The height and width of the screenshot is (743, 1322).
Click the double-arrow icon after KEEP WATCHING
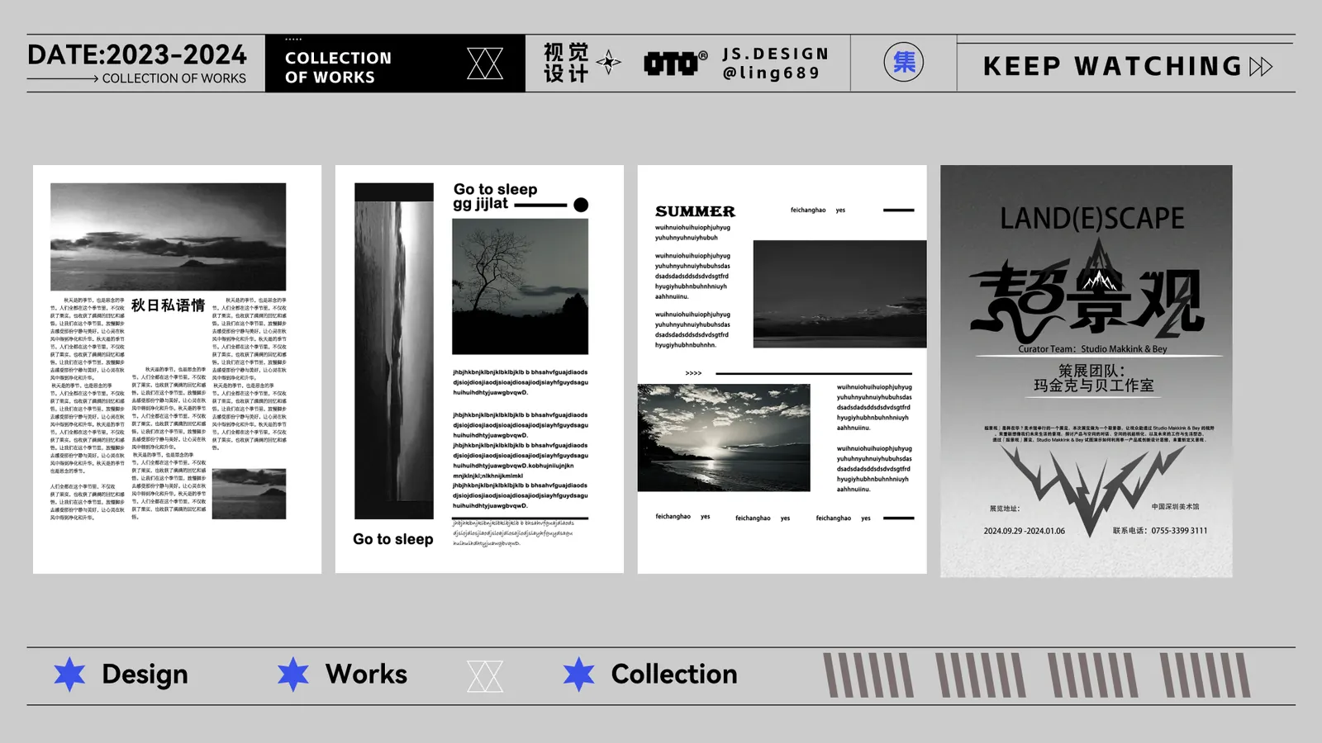(x=1261, y=67)
